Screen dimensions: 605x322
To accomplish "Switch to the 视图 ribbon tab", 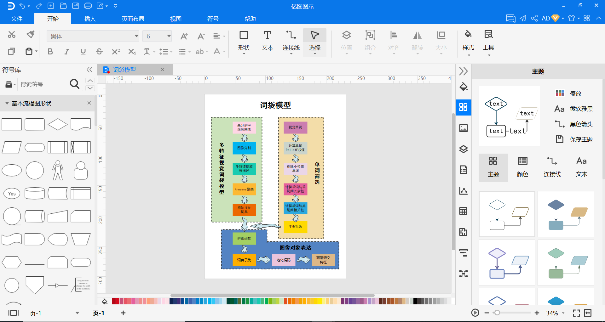I will tap(176, 19).
